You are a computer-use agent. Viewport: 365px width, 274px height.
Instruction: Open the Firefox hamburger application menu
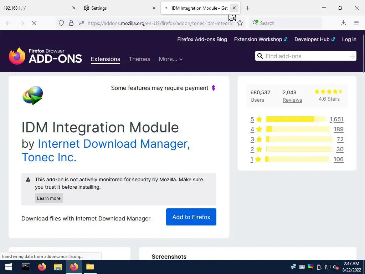point(356,23)
